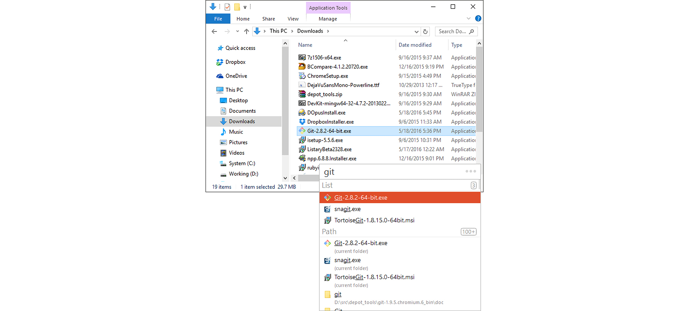
Task: Click the ListaryBeta2328.exe icon
Action: point(302,149)
